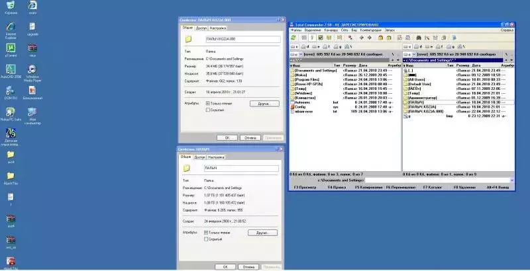
Task: Click Другие... button in ПАЛЫЧ properties
Action: coord(262,233)
